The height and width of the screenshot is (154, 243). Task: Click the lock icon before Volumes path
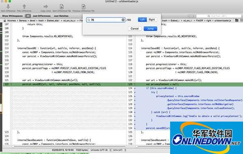point(4,21)
